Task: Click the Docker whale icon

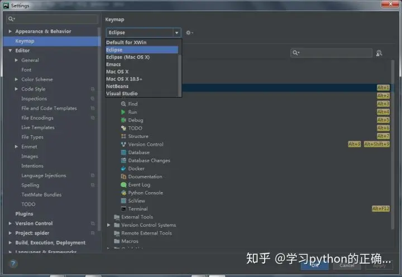Action: [123, 169]
